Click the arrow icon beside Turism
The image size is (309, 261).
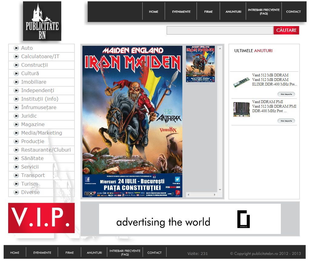(x=16, y=183)
